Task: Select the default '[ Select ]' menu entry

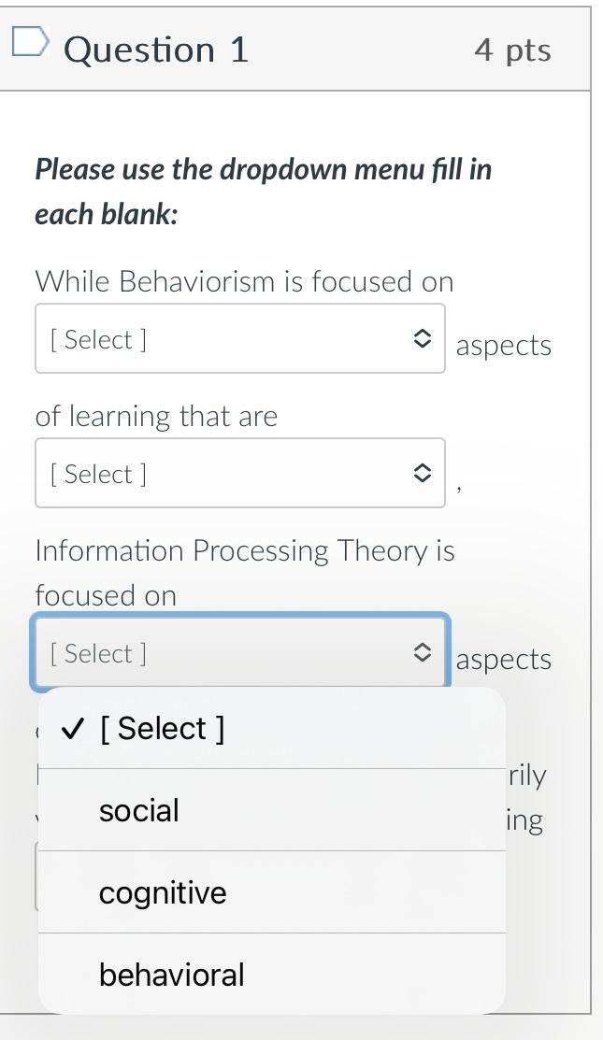Action: 162,728
